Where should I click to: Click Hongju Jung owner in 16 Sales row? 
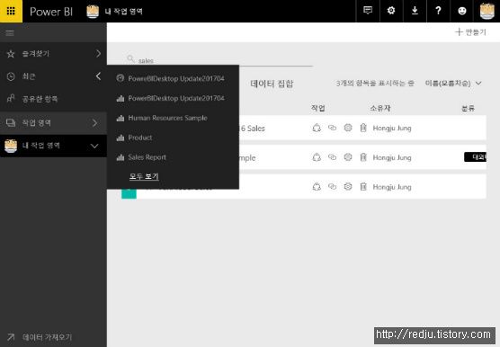click(x=392, y=128)
